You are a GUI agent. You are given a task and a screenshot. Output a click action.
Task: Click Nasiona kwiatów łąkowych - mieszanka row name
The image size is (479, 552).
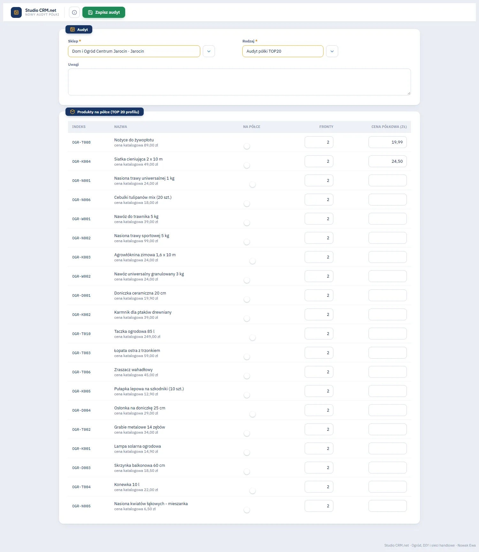[x=151, y=504]
